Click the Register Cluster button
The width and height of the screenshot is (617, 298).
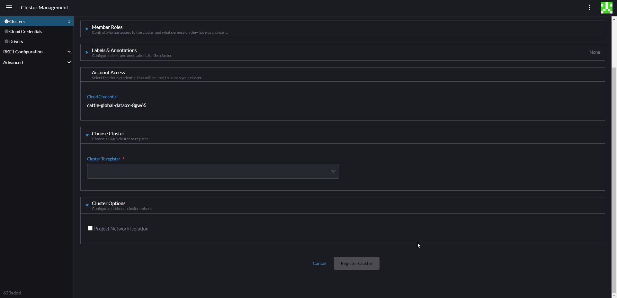[x=356, y=263]
